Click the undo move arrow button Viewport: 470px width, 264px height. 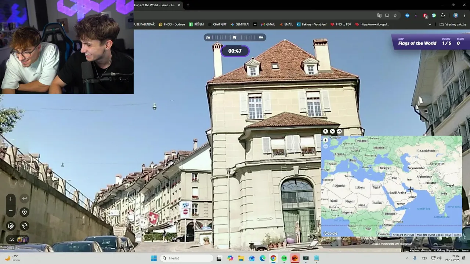pyautogui.click(x=24, y=199)
